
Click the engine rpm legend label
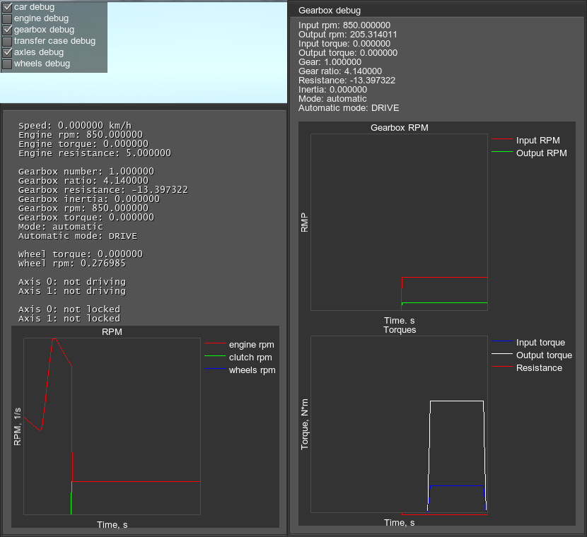point(251,345)
